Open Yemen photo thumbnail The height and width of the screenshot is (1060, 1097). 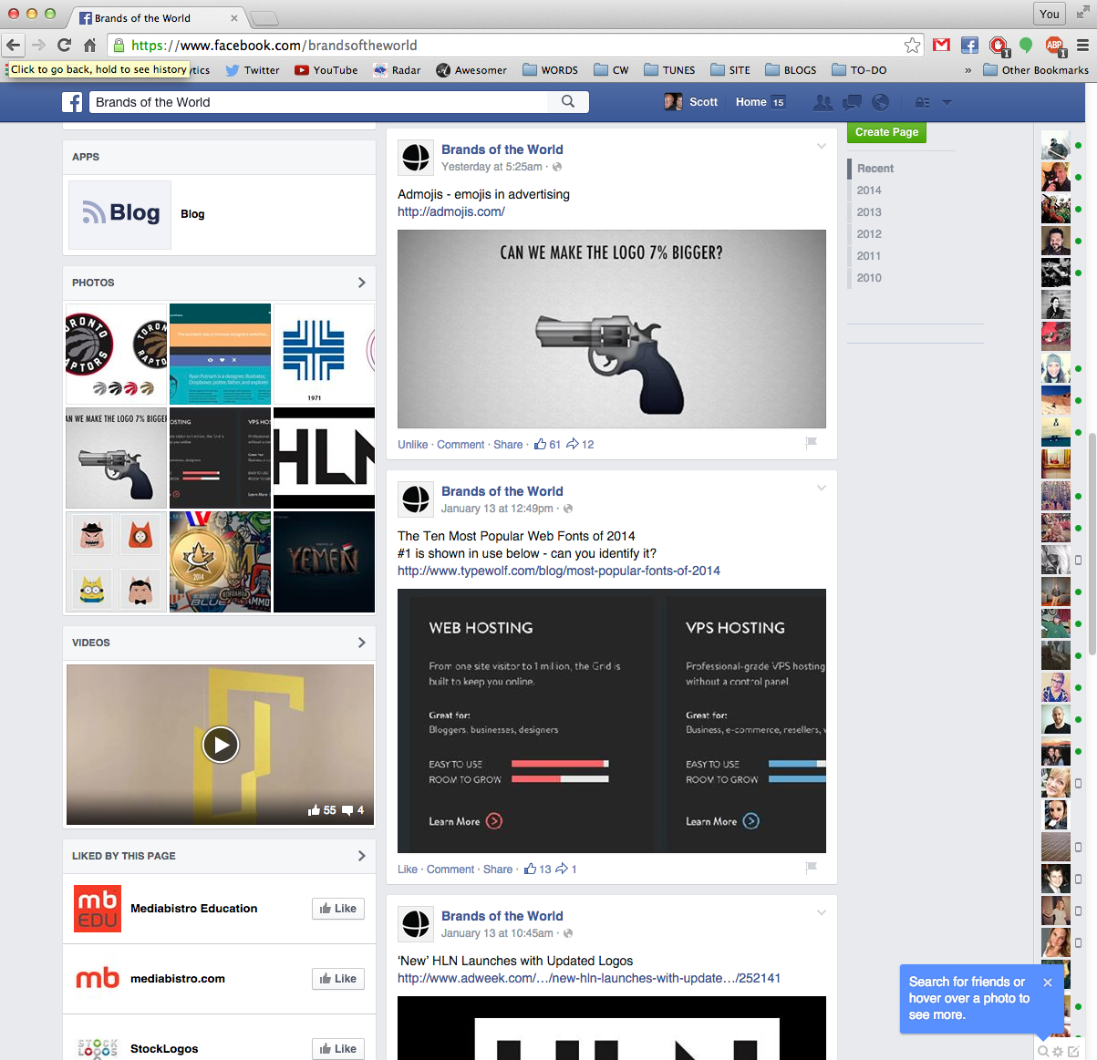(x=324, y=561)
